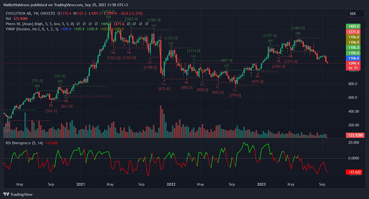Click the 0.0000 RSI axis label
This screenshot has height=199, width=369.
(x=353, y=158)
